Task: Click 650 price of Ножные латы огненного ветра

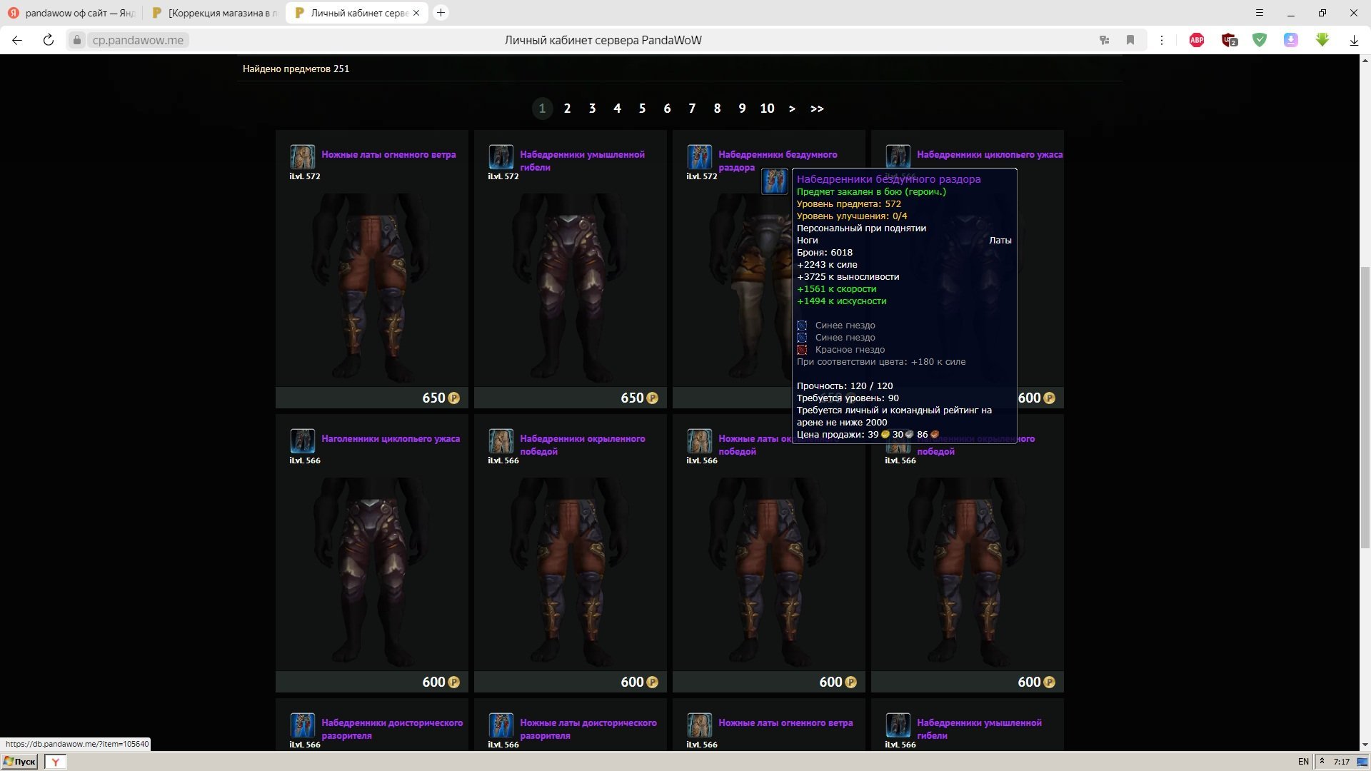Action: pos(441,398)
